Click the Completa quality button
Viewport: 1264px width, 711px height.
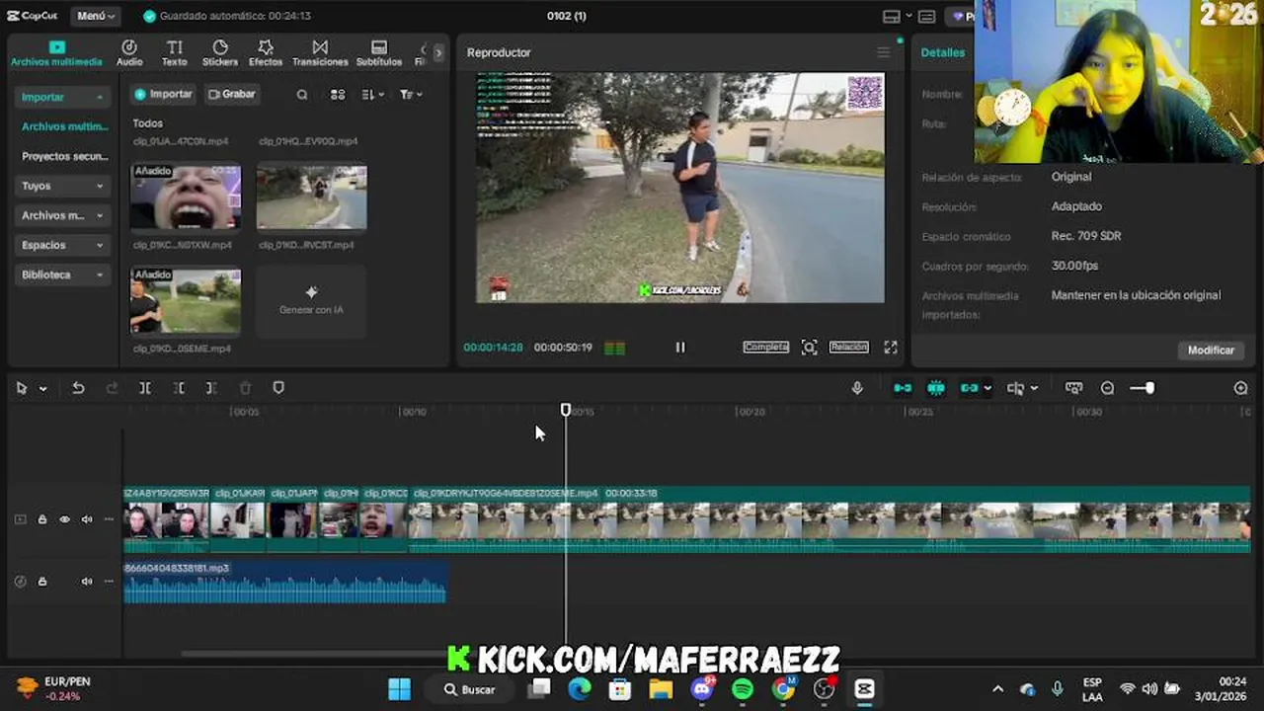(766, 347)
